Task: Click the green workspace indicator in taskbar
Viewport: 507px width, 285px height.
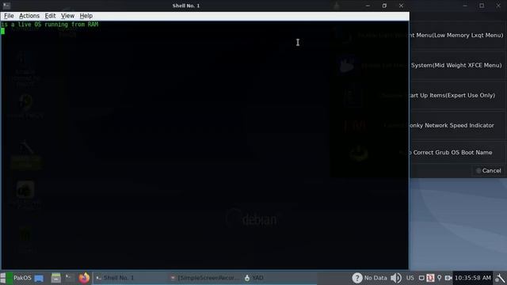Action: point(10,278)
